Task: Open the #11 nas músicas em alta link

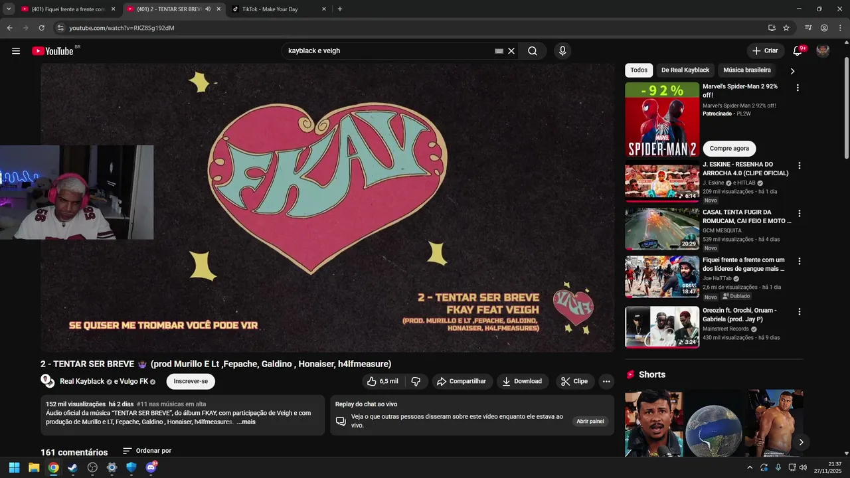Action: [171, 404]
